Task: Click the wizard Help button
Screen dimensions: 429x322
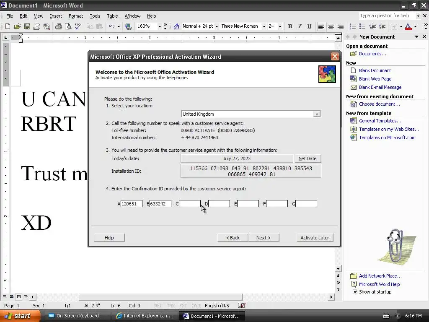Action: 109,238
